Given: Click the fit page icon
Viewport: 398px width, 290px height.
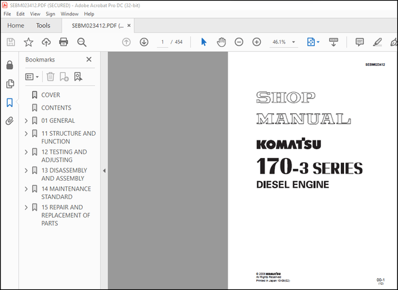Looking at the screenshot, I should click(311, 42).
